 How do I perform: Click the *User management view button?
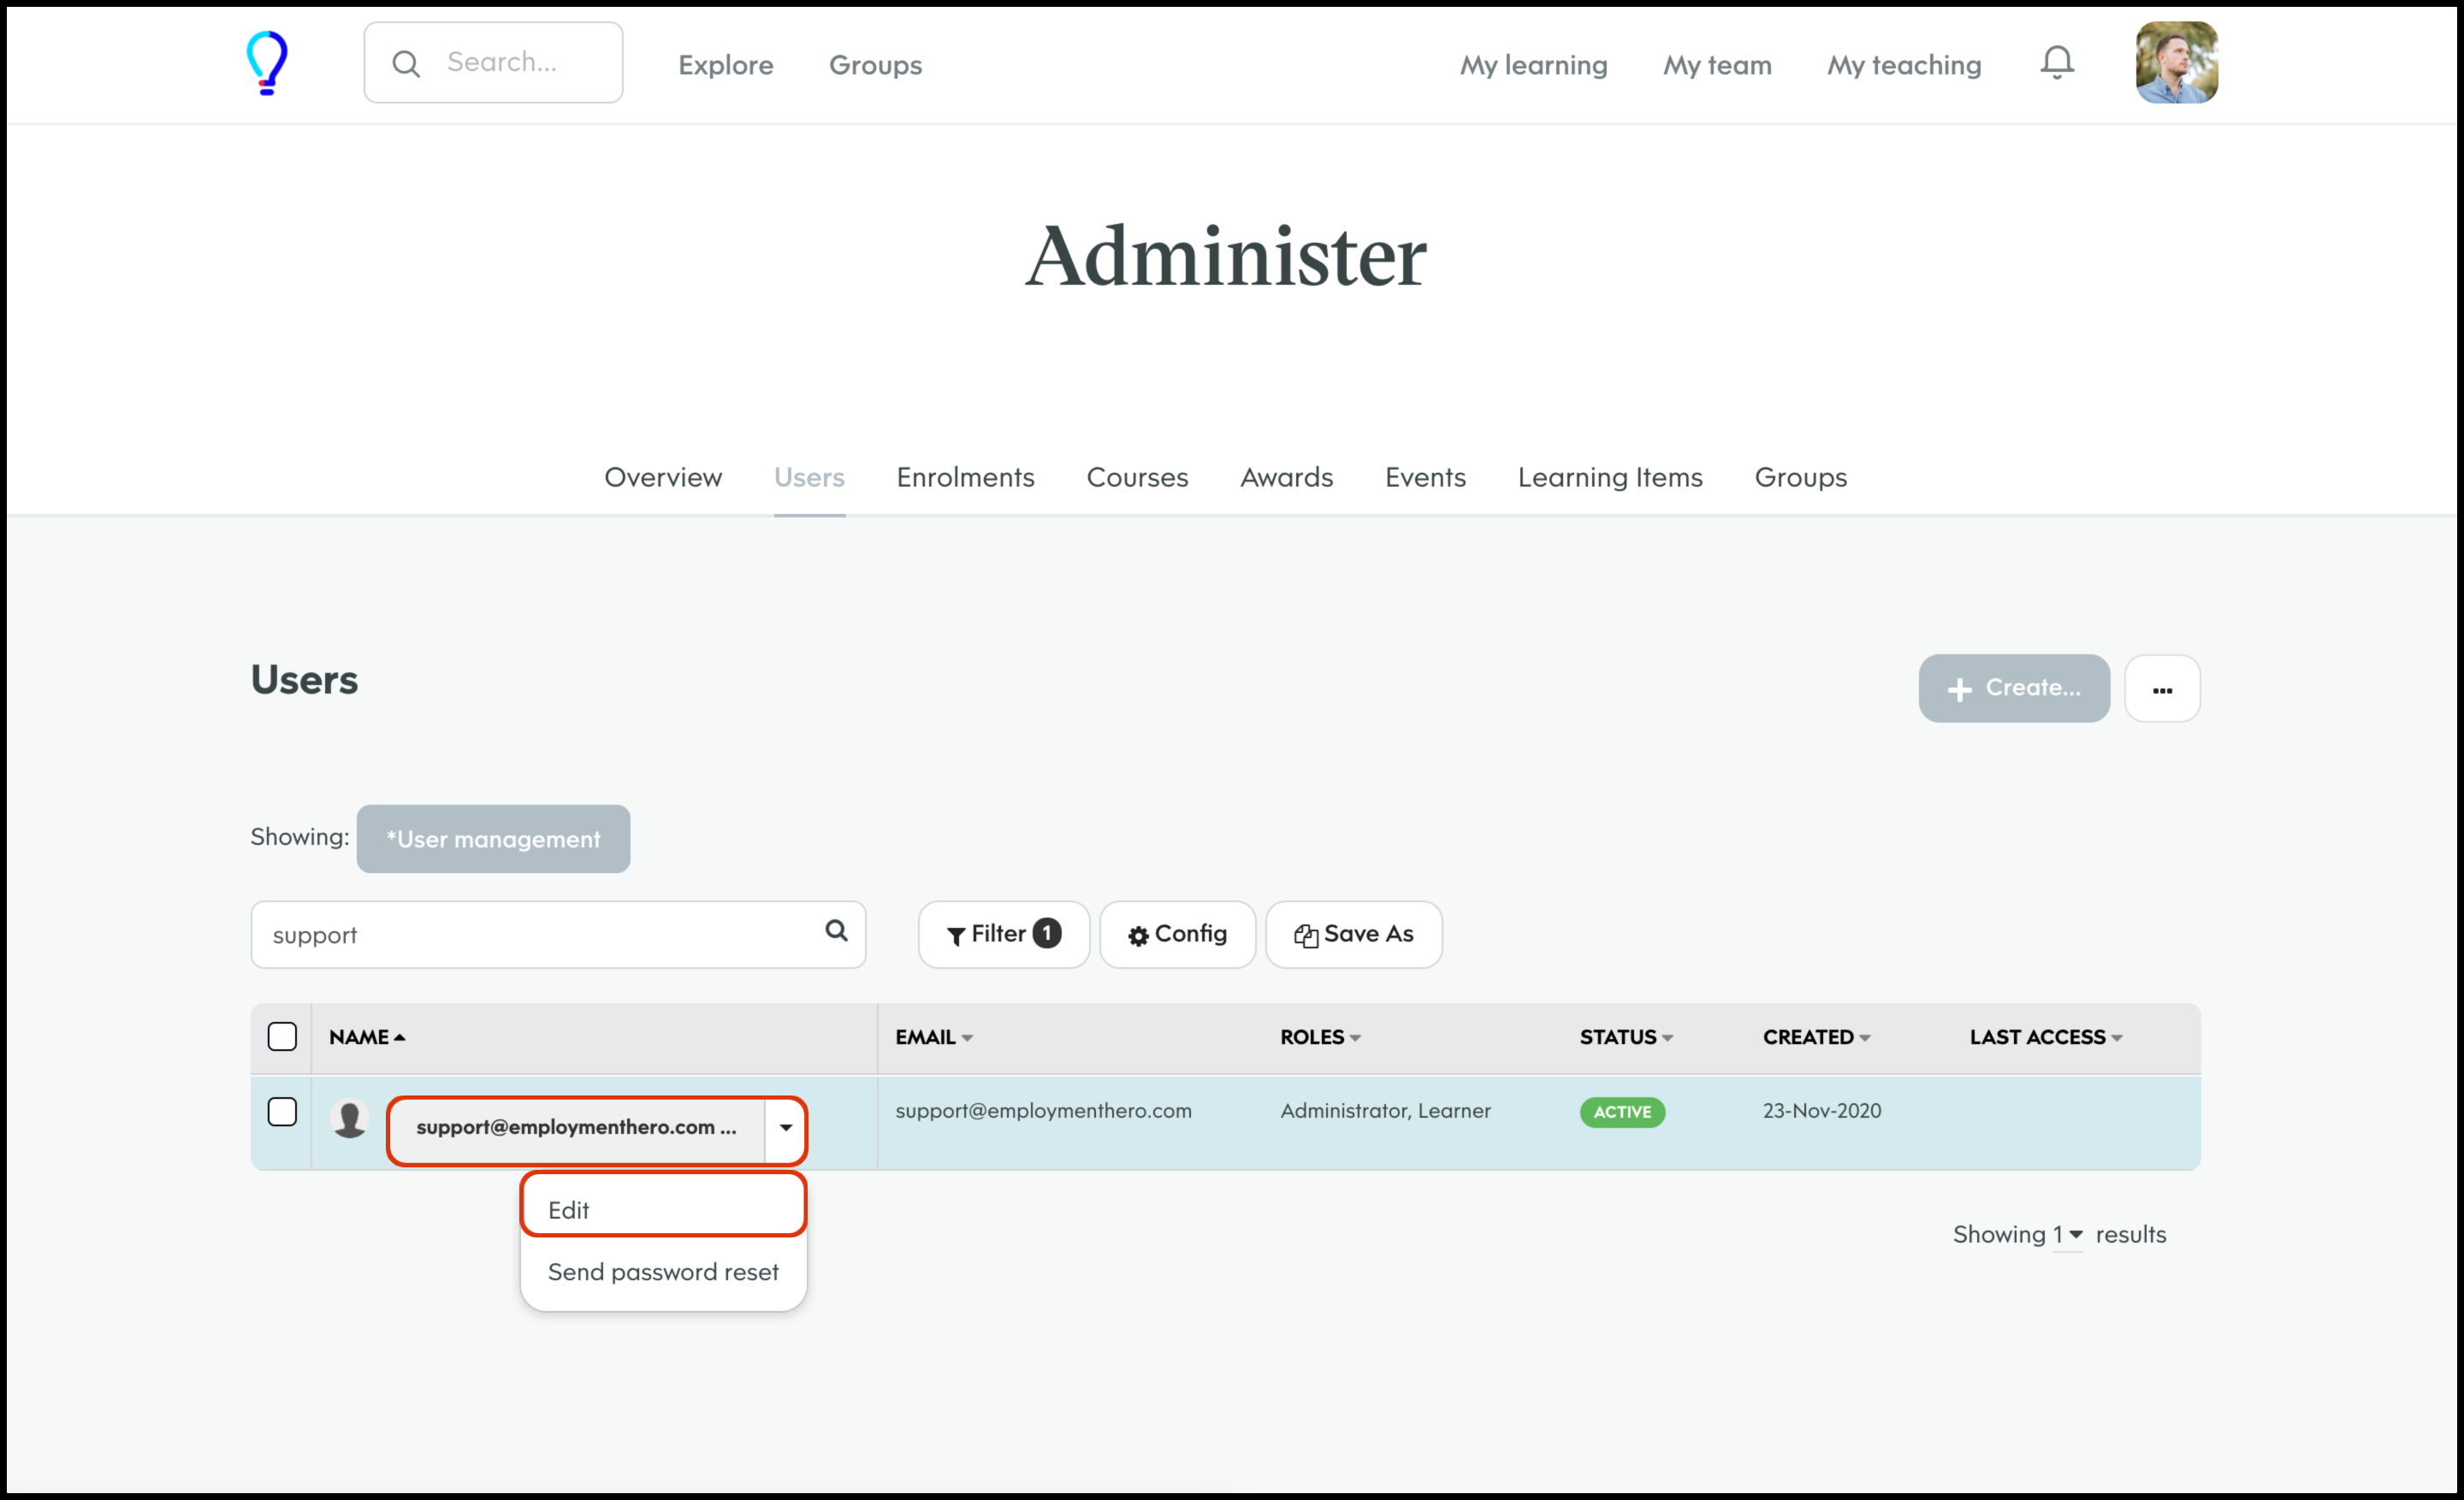[x=493, y=840]
